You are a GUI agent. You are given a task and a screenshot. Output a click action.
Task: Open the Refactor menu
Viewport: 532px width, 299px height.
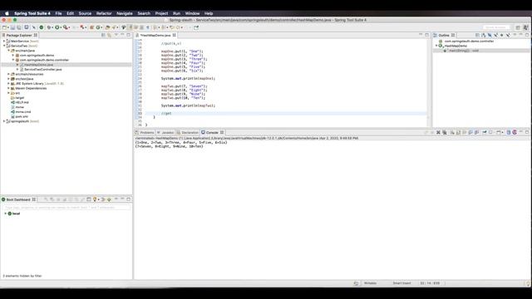(x=104, y=13)
